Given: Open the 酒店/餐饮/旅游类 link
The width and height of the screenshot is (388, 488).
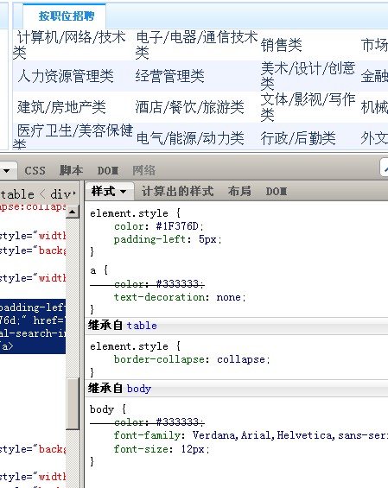Looking at the screenshot, I should point(189,107).
